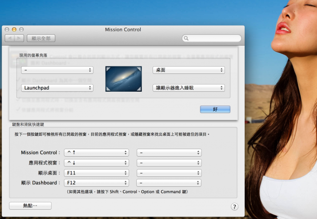Click the 鍵盤和滑鼠快速鍵 section label
The width and height of the screenshot is (317, 219).
(28, 124)
